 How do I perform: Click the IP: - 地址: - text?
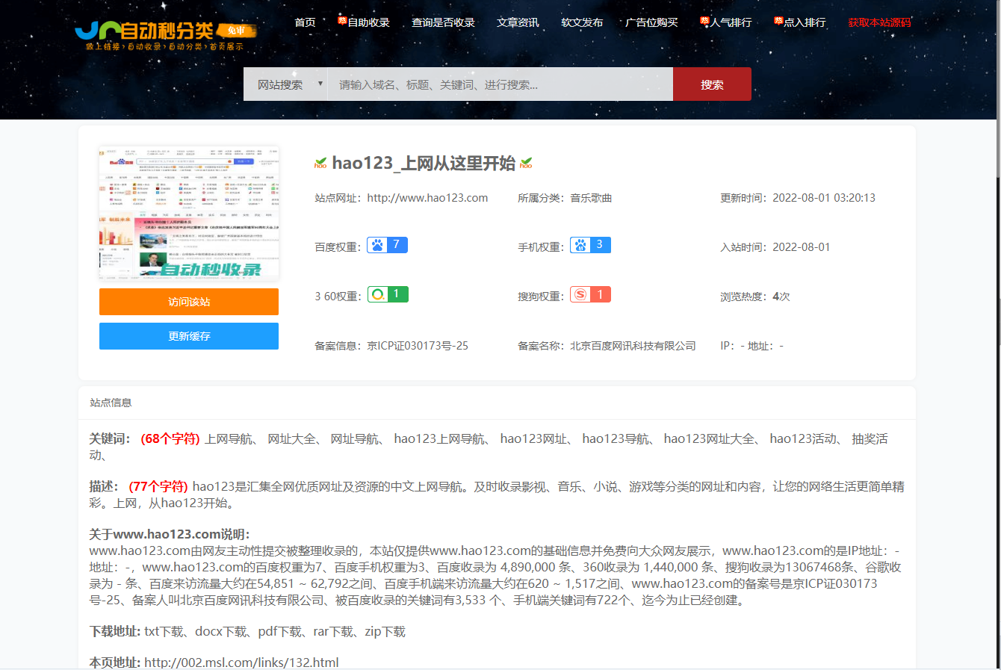pyautogui.click(x=751, y=346)
